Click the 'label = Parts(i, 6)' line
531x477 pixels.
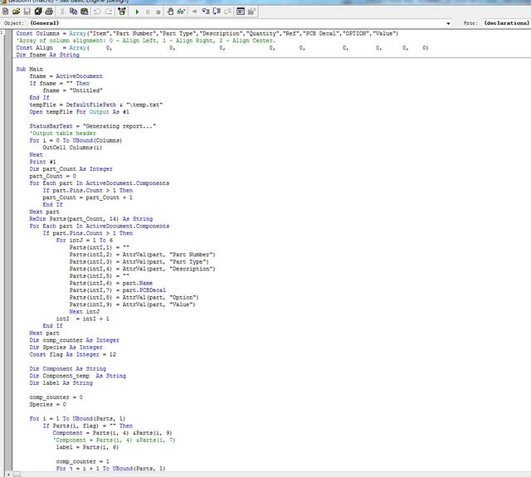coord(87,447)
